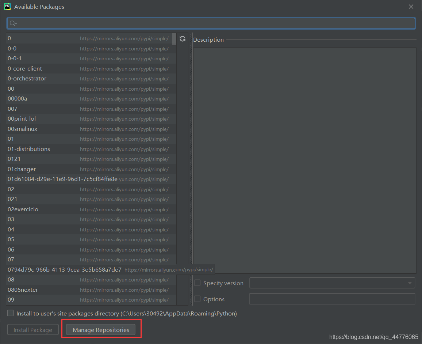
Task: Enable the Specify version checkbox
Action: [197, 283]
